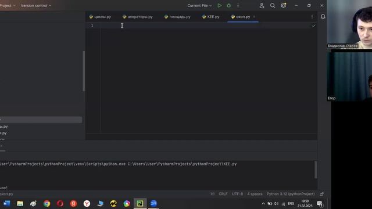Open the red Yandex Я icon in taskbar
The image size is (372, 209).
74,203
